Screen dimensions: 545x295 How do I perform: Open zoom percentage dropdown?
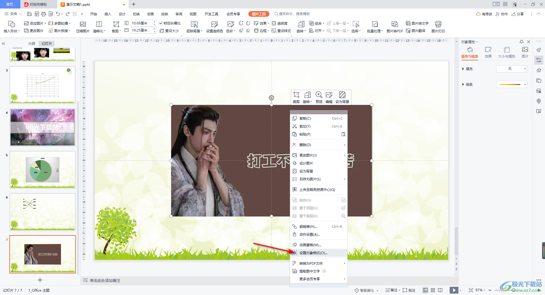coord(480,290)
